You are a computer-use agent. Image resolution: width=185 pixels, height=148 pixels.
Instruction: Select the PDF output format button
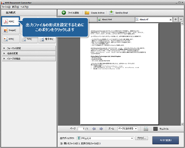11,21
